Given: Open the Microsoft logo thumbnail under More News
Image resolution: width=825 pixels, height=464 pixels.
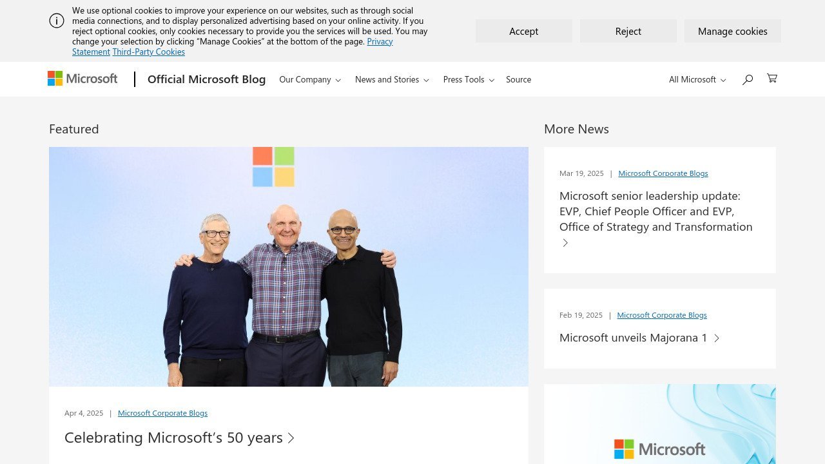Looking at the screenshot, I should tap(660, 424).
